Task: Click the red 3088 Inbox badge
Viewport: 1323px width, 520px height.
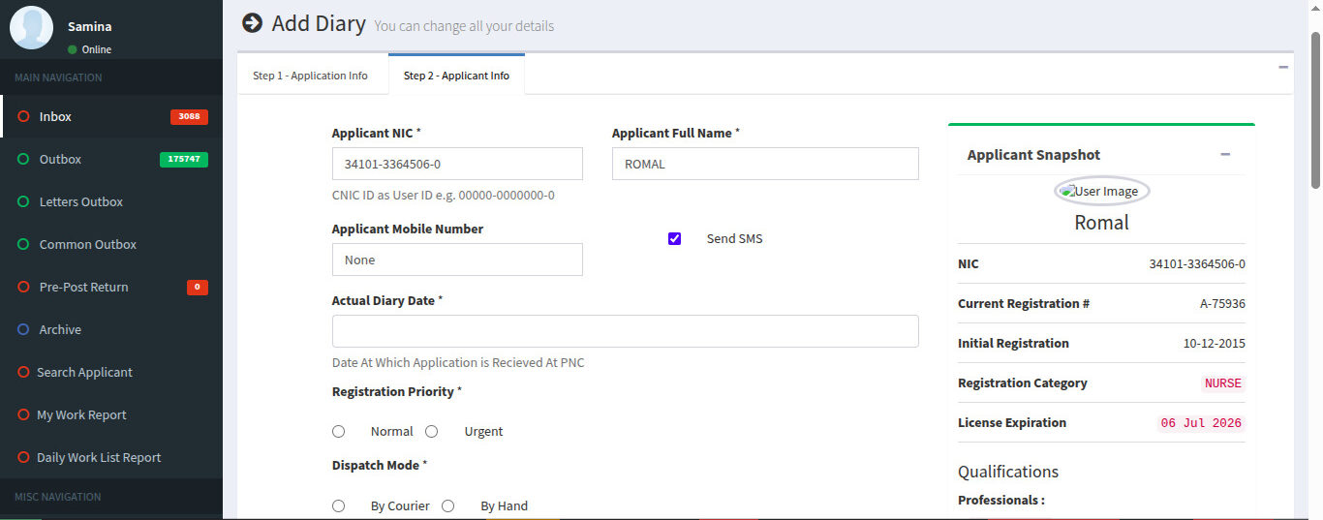Action: pyautogui.click(x=189, y=116)
